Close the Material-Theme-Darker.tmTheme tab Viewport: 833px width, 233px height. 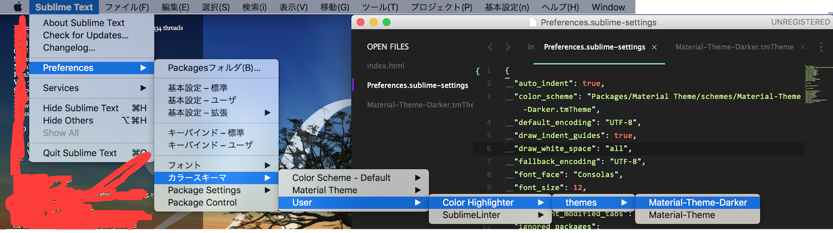(802, 47)
